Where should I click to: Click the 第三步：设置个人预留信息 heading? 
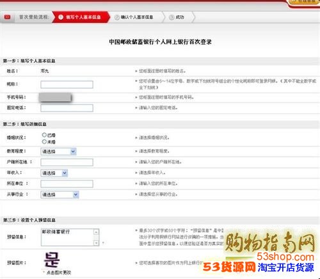pos(29,220)
